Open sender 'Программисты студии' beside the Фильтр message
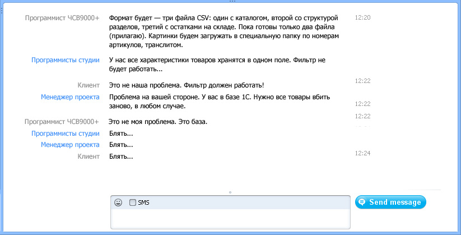The height and width of the screenshot is (235, 461). pos(66,60)
